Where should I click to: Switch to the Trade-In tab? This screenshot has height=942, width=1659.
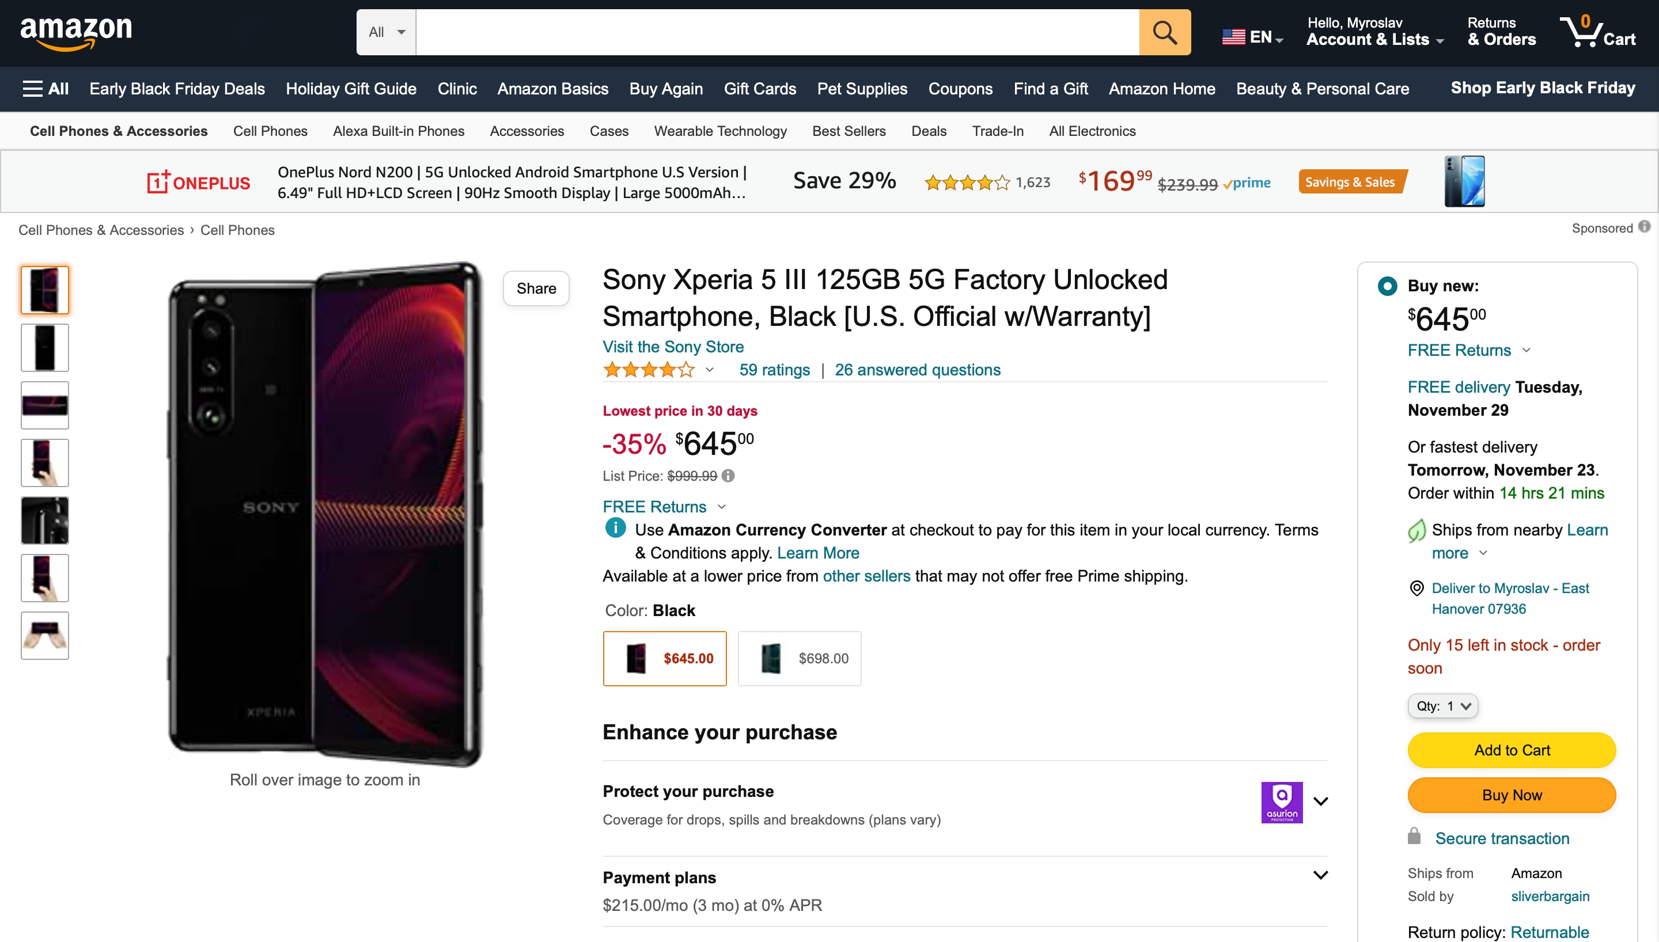[x=997, y=131]
